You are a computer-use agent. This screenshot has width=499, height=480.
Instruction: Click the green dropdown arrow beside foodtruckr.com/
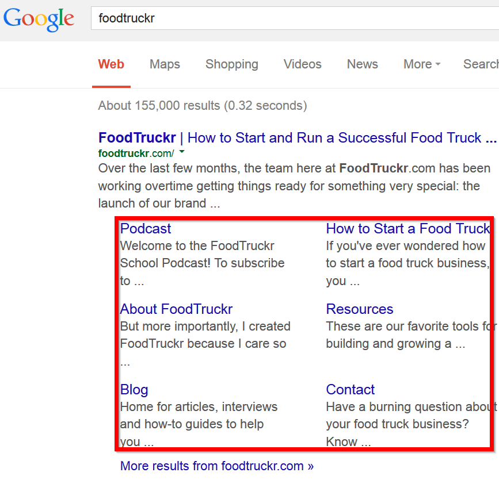[x=182, y=152]
